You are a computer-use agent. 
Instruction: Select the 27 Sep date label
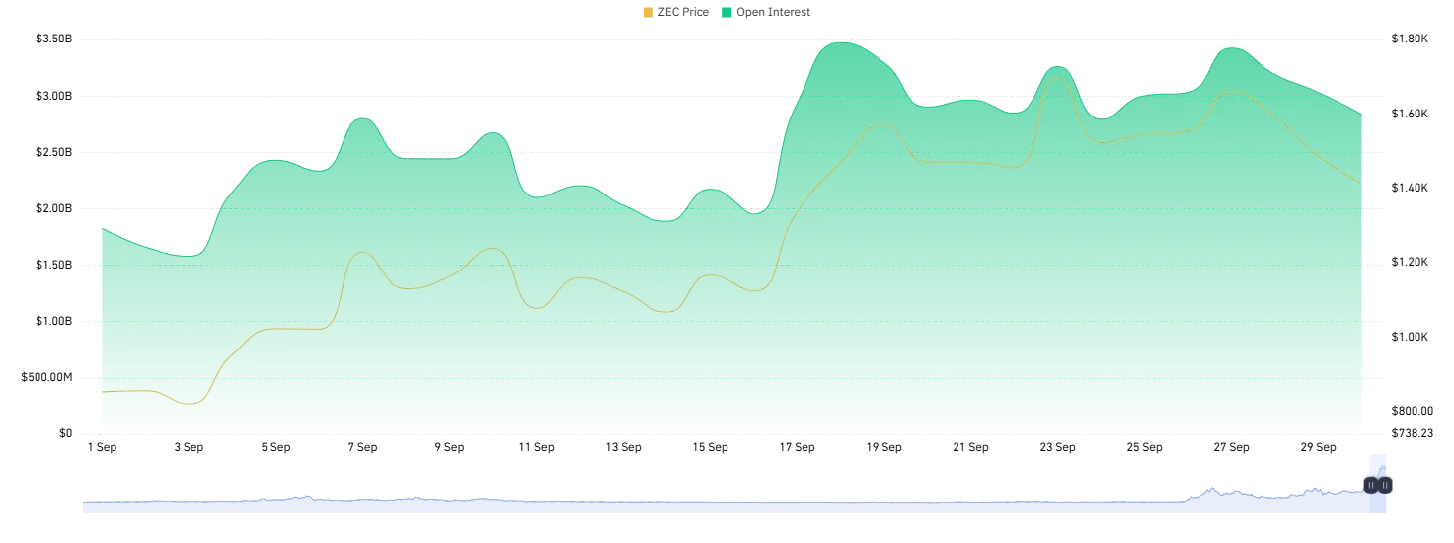click(x=1231, y=447)
